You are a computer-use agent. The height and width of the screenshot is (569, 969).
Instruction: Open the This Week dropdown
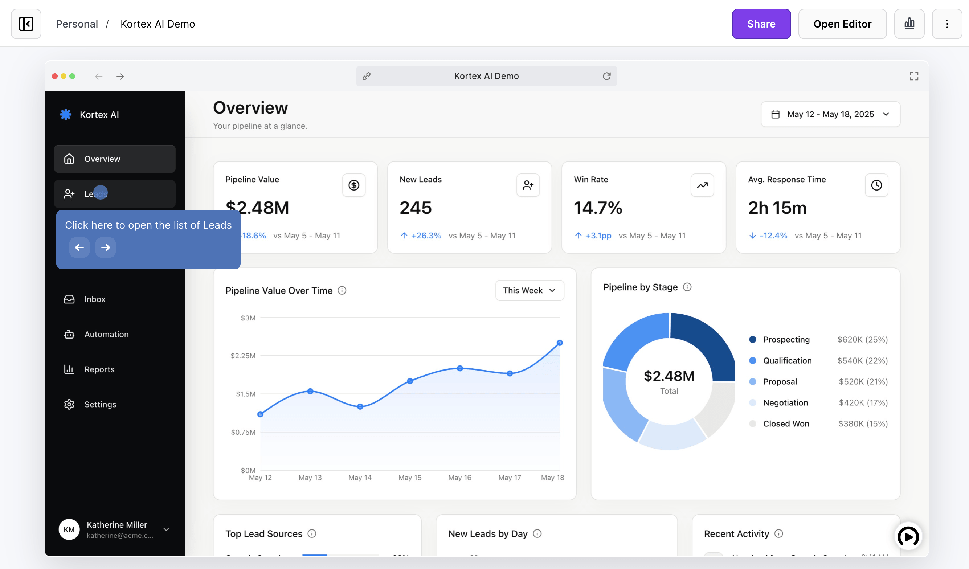[530, 290]
